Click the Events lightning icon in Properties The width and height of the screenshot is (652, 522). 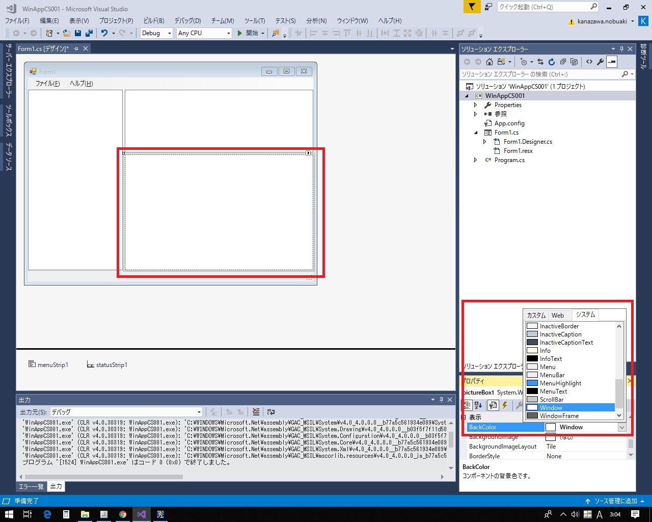tap(505, 405)
